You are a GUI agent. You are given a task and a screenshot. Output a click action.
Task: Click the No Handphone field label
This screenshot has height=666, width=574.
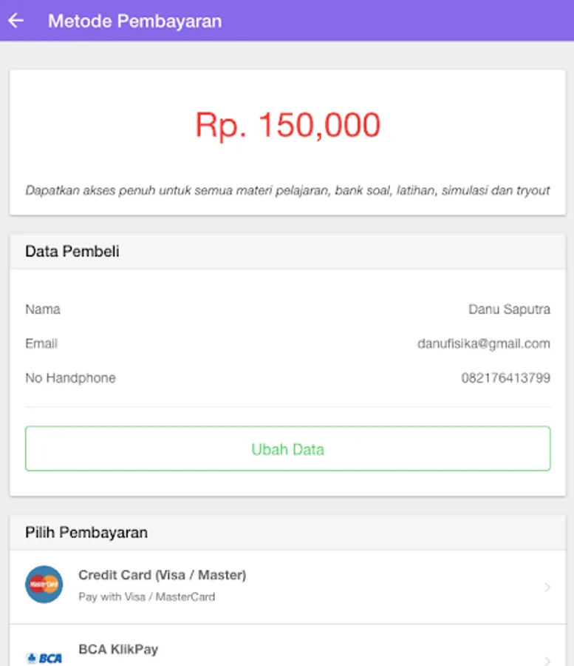coord(70,378)
